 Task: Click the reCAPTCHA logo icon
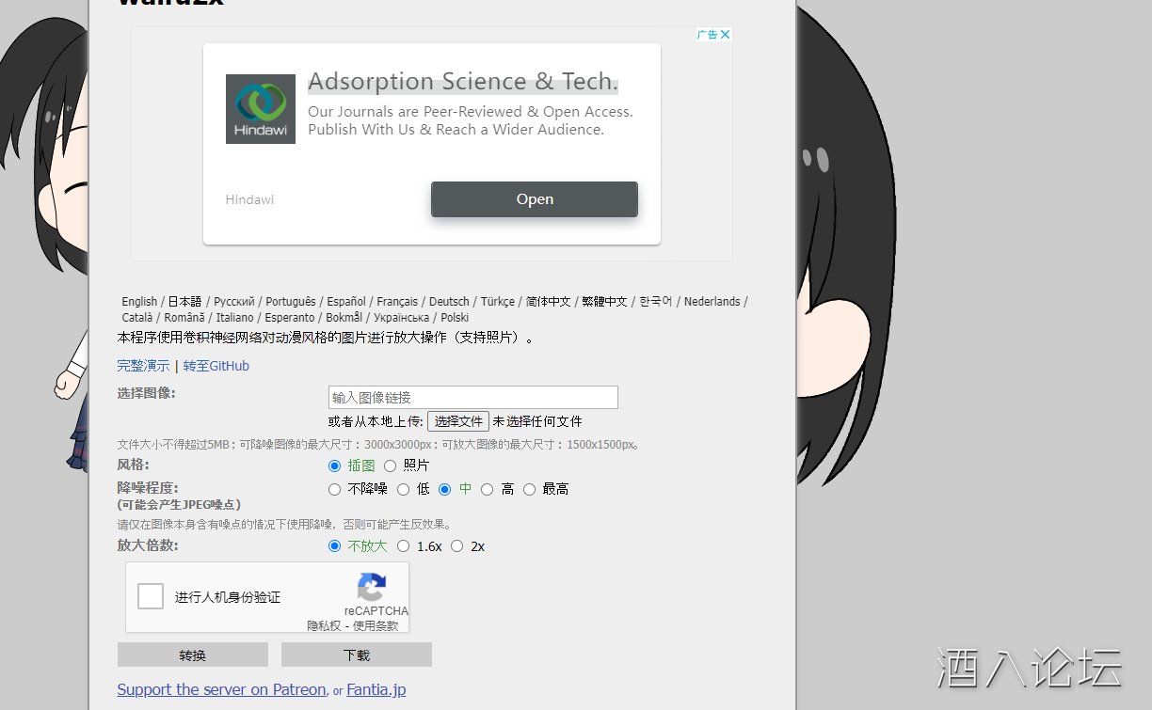pyautogui.click(x=372, y=589)
